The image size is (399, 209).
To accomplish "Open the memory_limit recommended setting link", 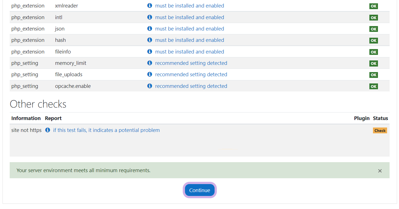I will pos(191,63).
